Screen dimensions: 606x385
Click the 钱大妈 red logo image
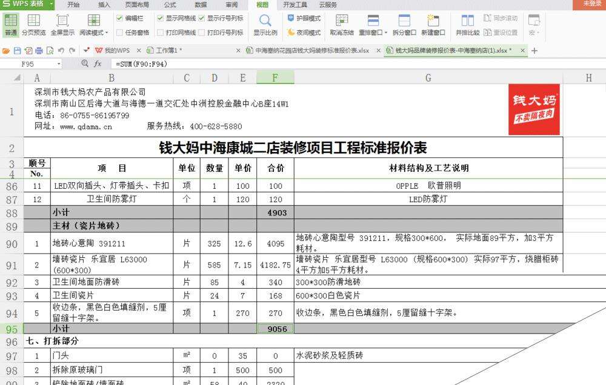(x=534, y=110)
